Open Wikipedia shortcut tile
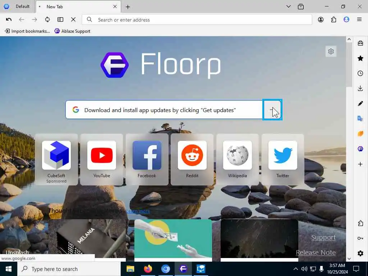The image size is (368, 276). click(238, 160)
